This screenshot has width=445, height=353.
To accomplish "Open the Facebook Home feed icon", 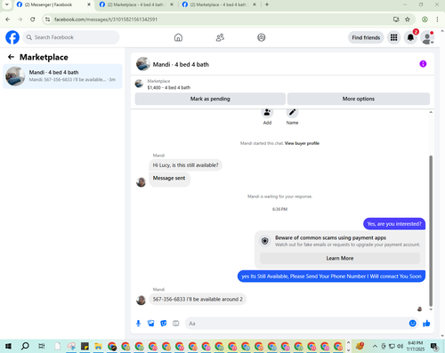I will click(x=178, y=37).
